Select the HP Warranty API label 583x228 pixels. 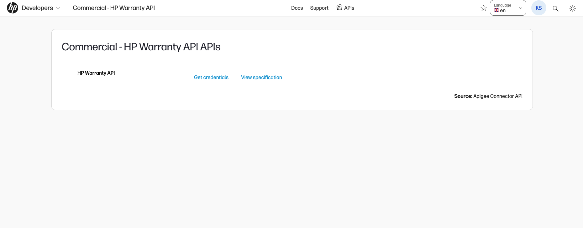coord(96,73)
